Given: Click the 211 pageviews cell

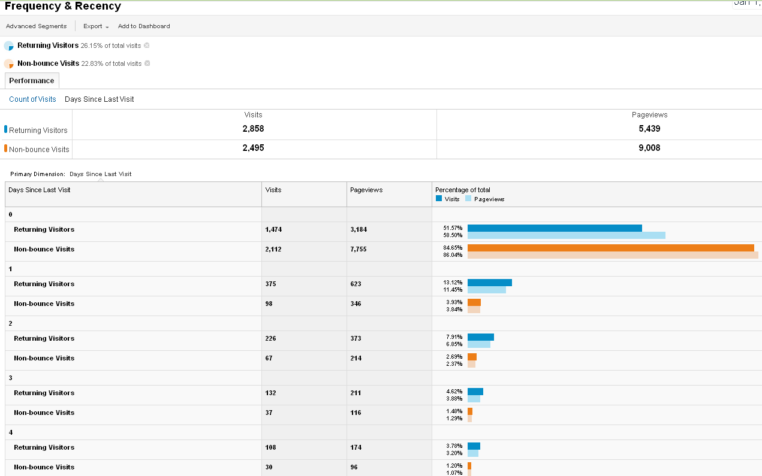Looking at the screenshot, I should [356, 393].
